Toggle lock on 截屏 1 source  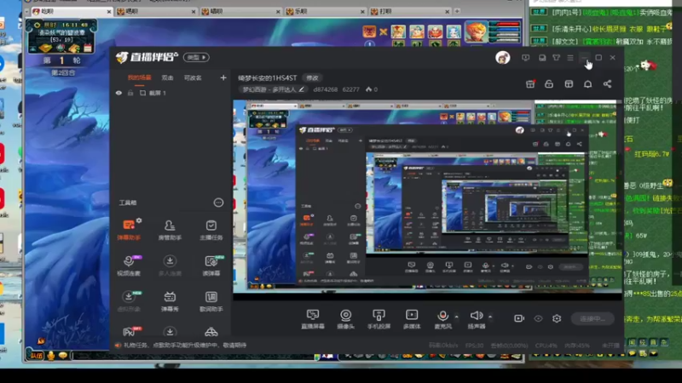click(130, 93)
